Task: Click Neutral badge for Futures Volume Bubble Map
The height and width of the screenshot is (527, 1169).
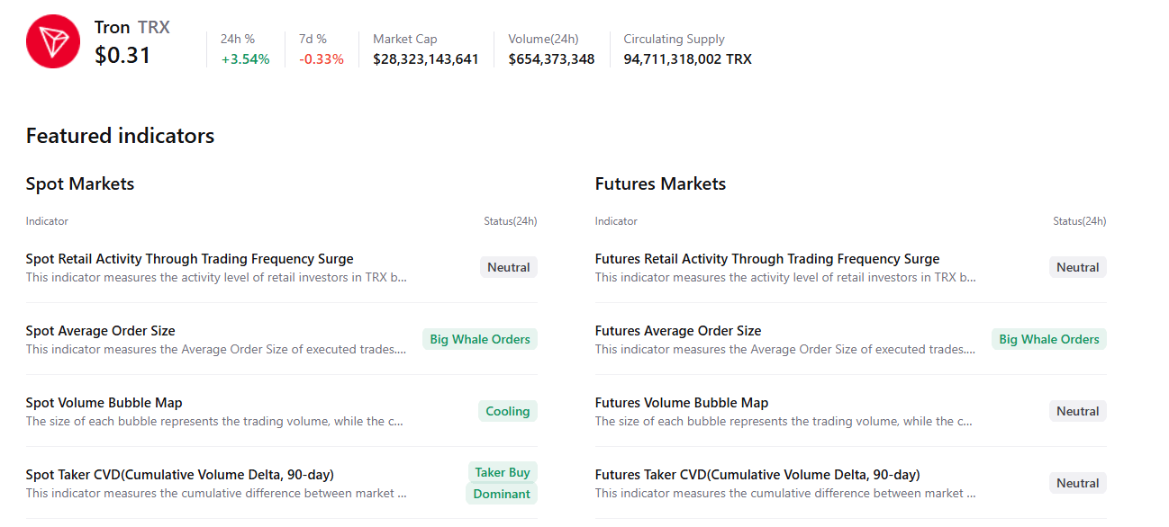Action: (1078, 411)
